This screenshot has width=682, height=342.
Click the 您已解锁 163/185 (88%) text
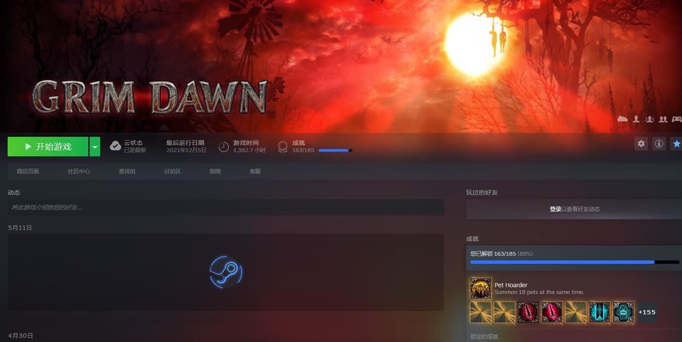pos(502,254)
